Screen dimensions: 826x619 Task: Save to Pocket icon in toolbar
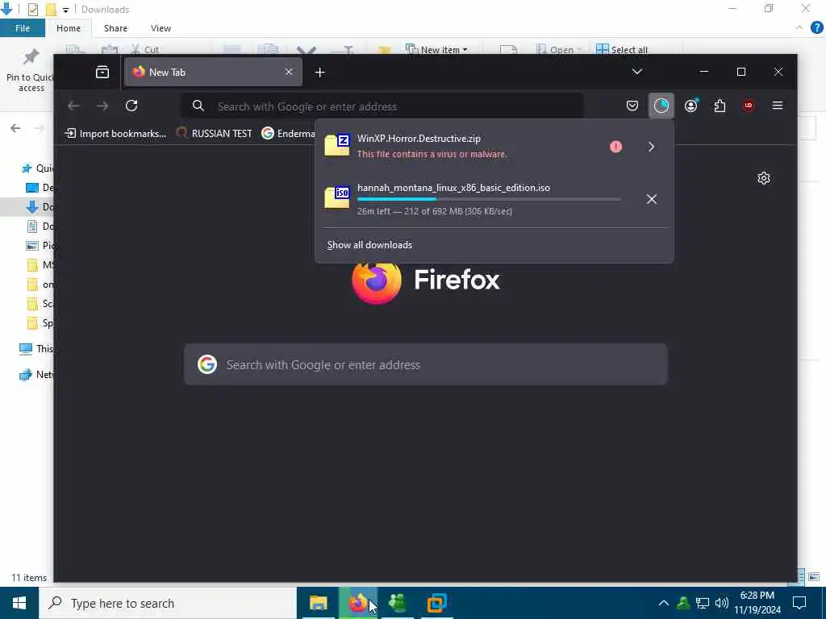pyautogui.click(x=632, y=106)
